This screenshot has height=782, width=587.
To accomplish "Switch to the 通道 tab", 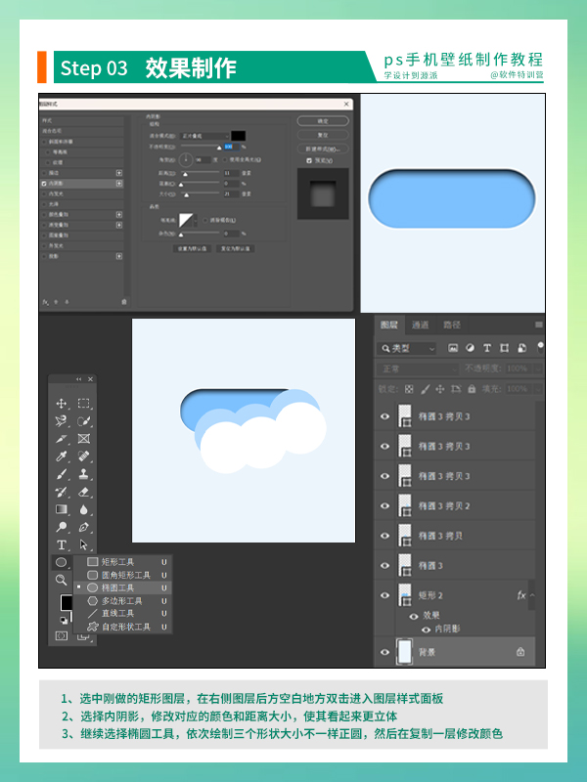I will pyautogui.click(x=420, y=326).
